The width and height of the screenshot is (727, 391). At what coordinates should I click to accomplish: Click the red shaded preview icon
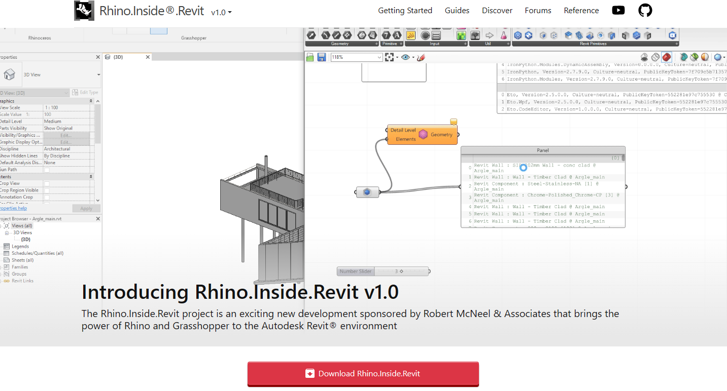pos(667,57)
